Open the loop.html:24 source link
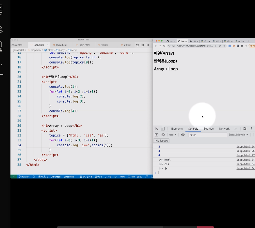 tap(246, 147)
